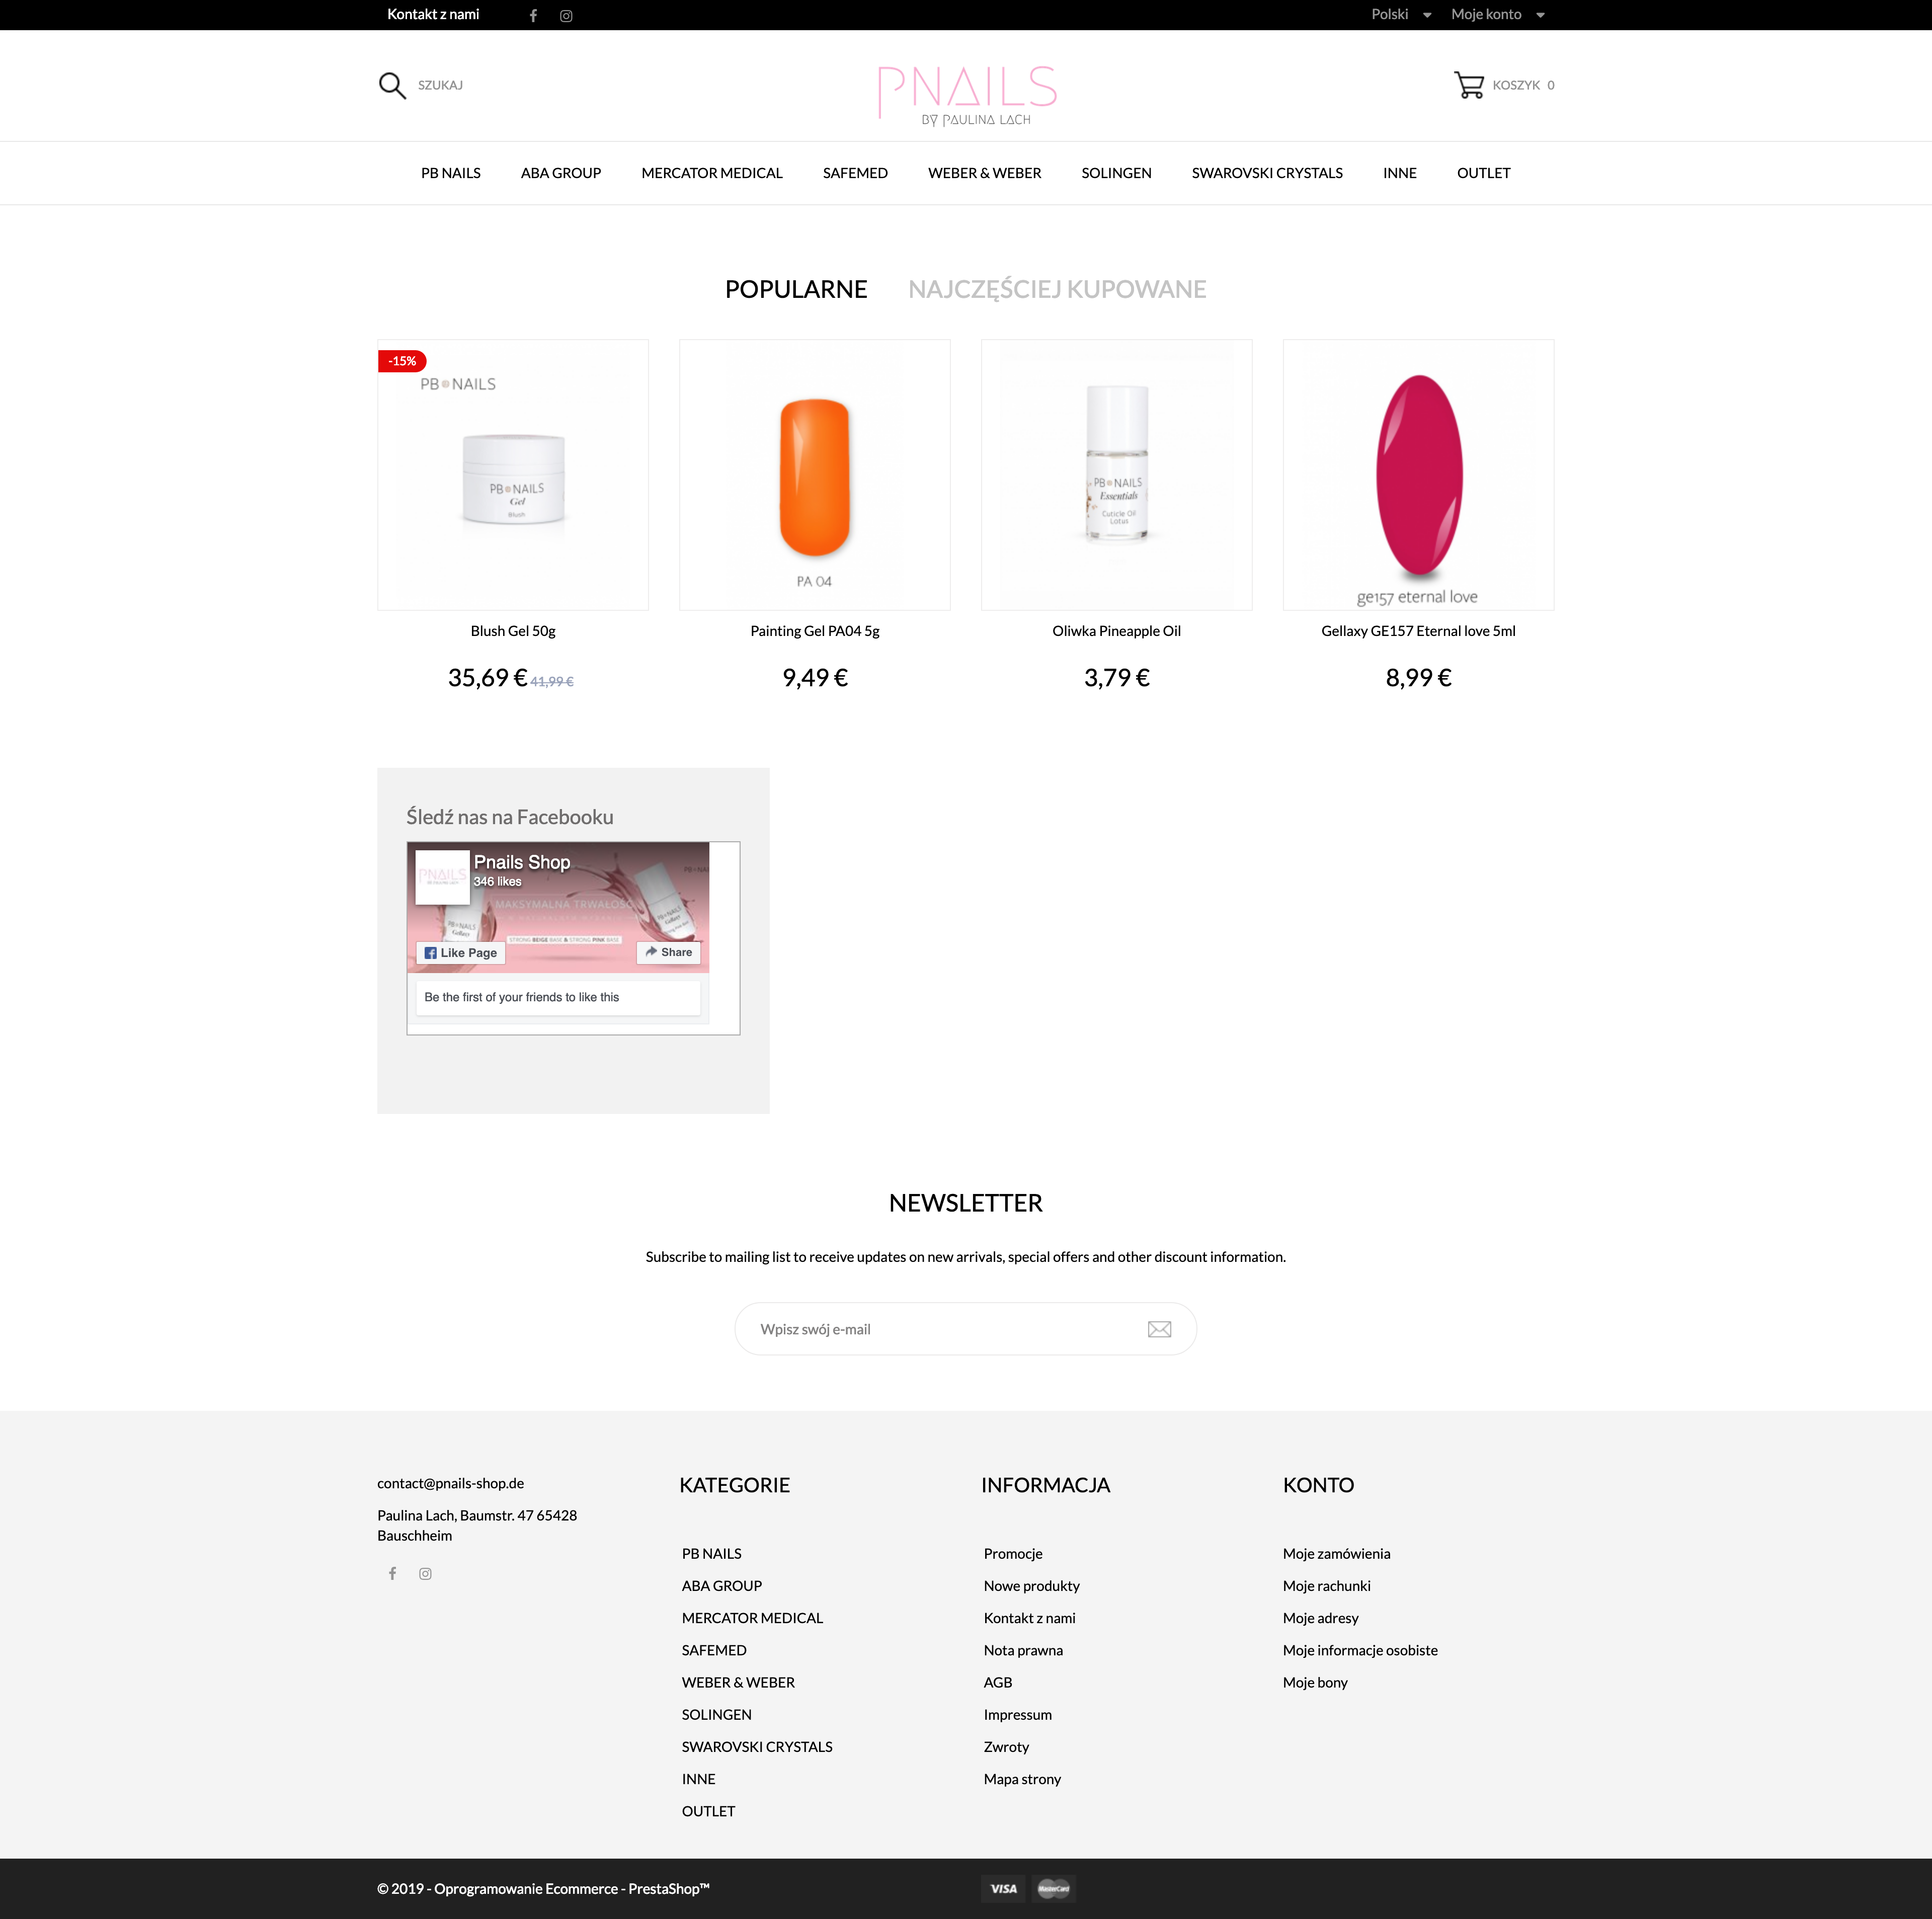Open the AGB footer link
The height and width of the screenshot is (1919, 1932).
[x=997, y=1682]
